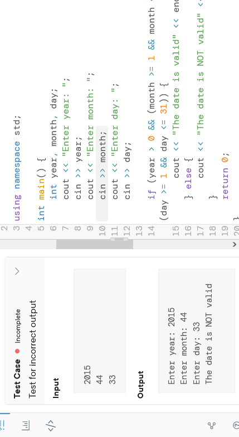Open the branch/graph icon in sidebar

(x=212, y=426)
